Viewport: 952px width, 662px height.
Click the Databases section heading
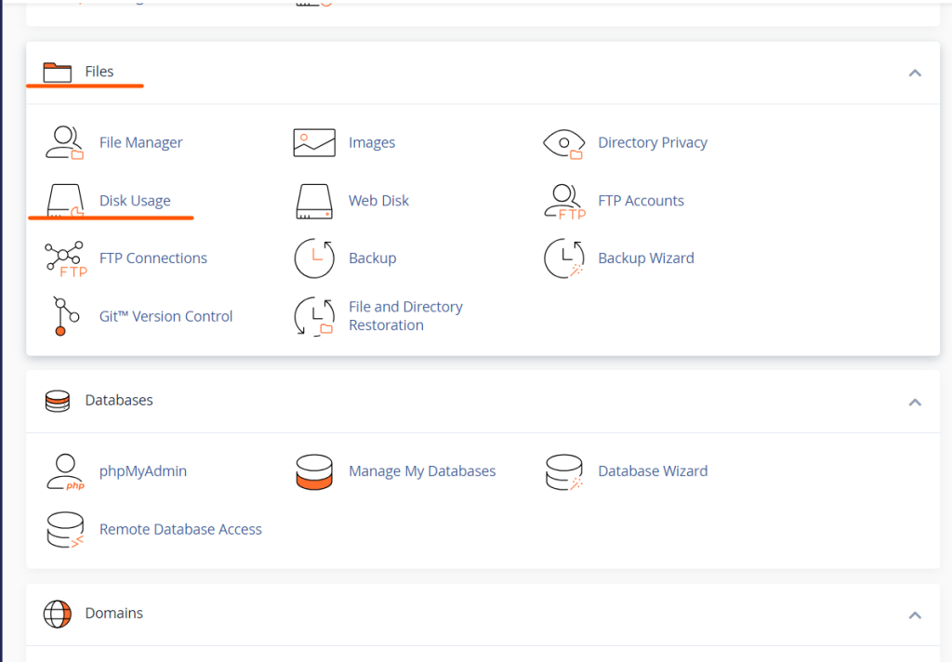coord(119,400)
